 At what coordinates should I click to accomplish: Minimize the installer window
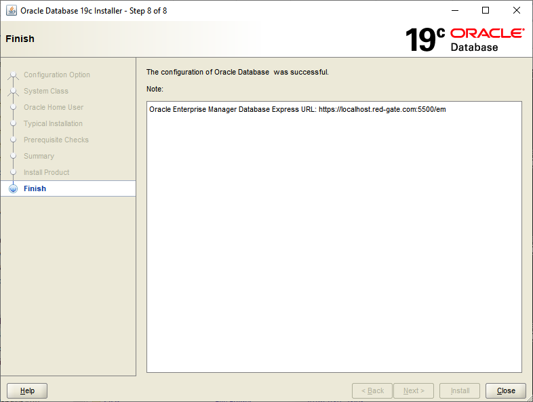(455, 11)
